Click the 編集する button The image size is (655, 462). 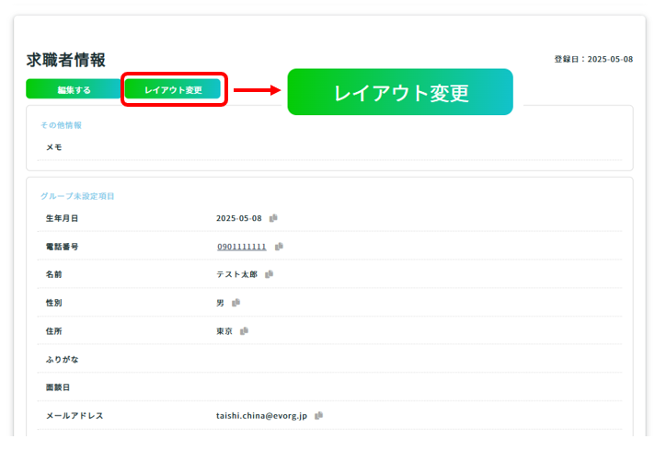coord(74,89)
